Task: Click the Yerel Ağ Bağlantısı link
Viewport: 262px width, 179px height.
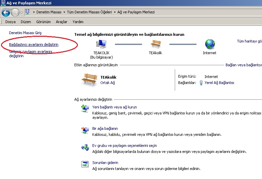Action: (219, 83)
